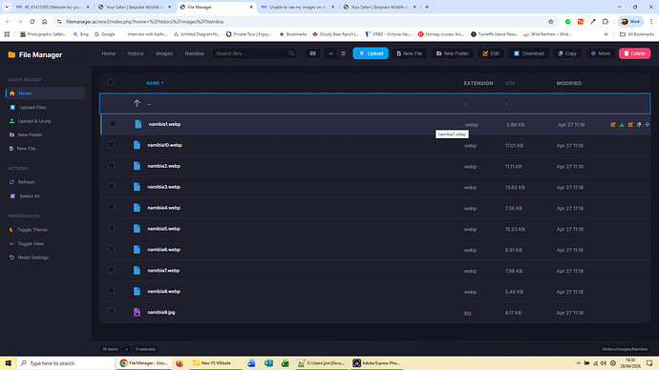659x370 pixels.
Task: Open the Windows Start menu
Action: point(8,363)
